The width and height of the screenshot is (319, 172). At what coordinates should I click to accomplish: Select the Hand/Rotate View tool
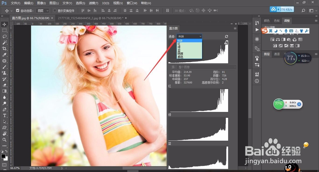coord(4,134)
